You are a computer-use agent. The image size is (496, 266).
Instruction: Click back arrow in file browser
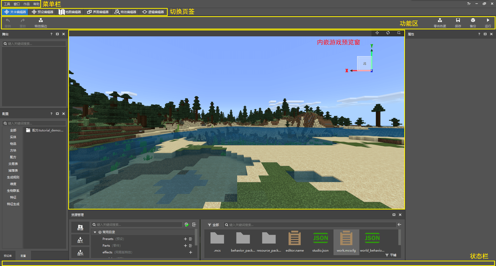coord(399,225)
